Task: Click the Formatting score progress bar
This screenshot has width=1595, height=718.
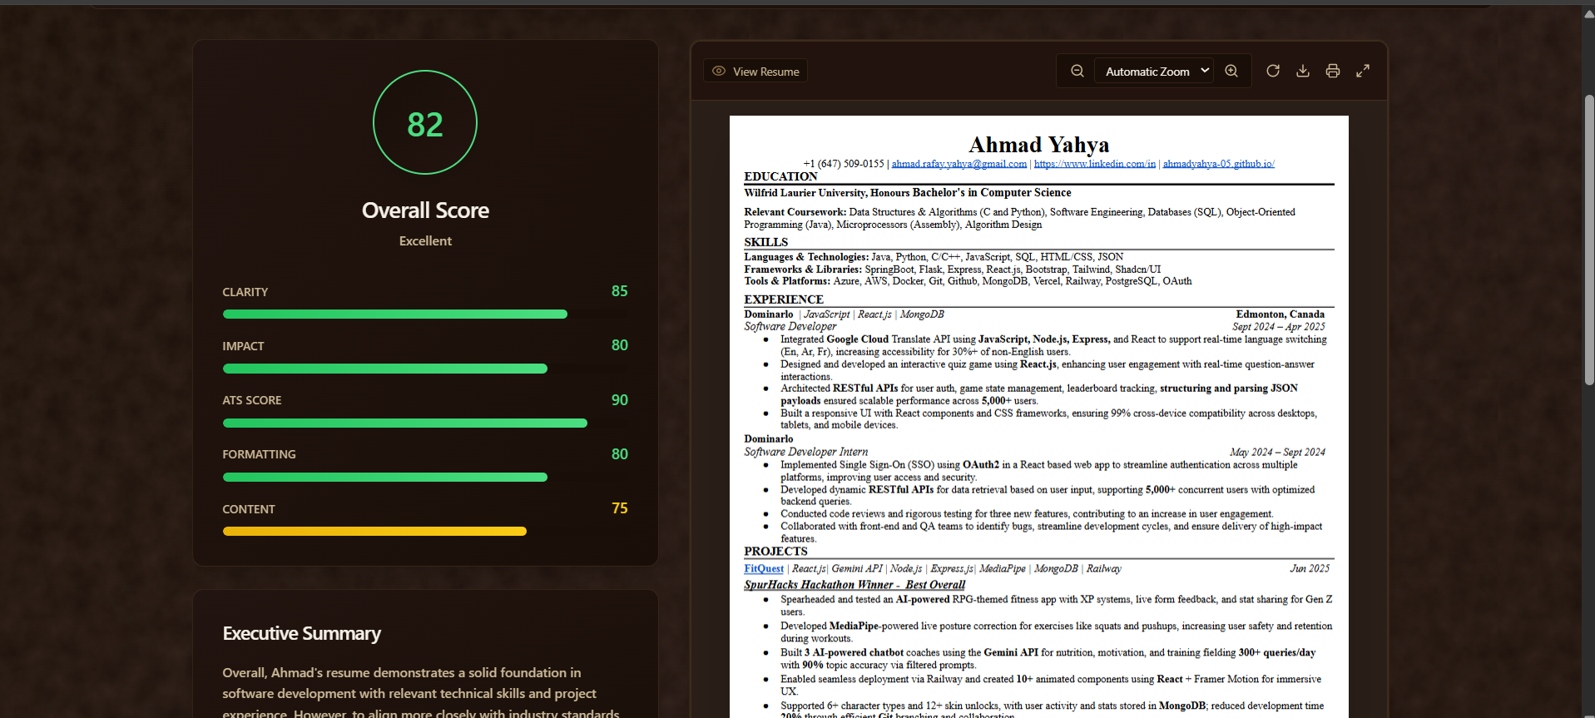Action: [425, 478]
